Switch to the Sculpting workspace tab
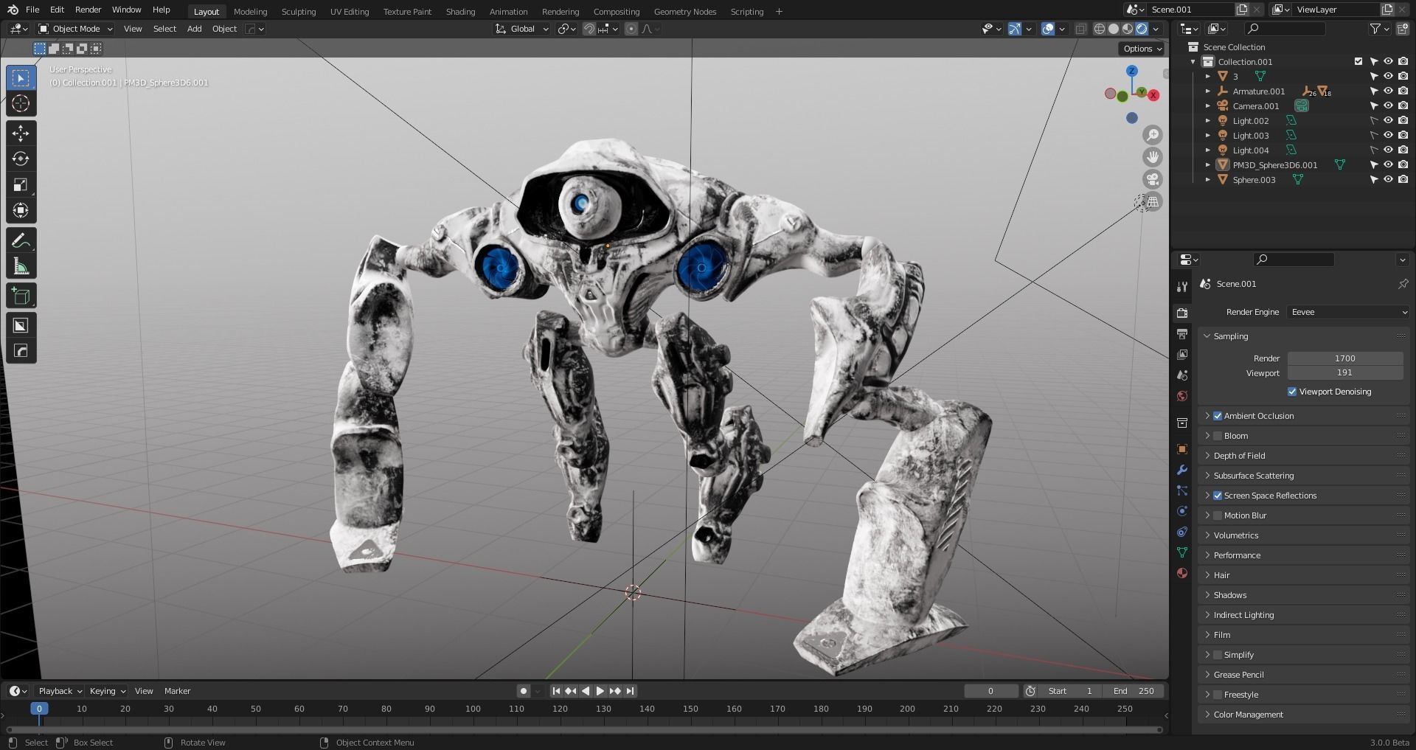The width and height of the screenshot is (1416, 750). click(x=299, y=12)
